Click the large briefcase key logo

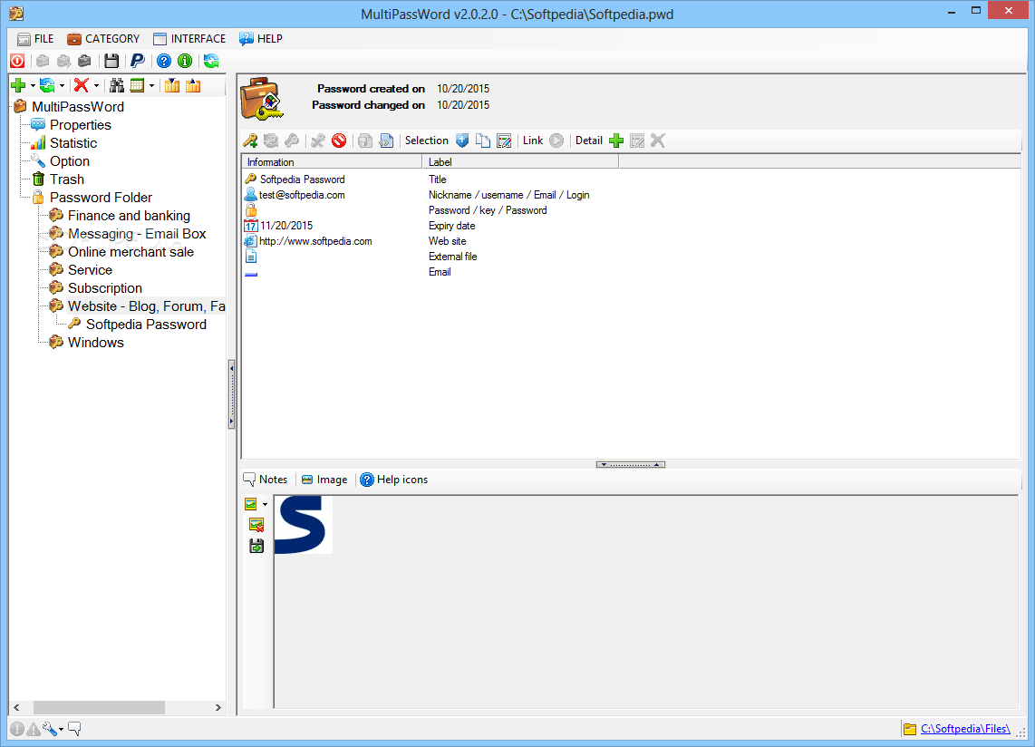click(261, 99)
